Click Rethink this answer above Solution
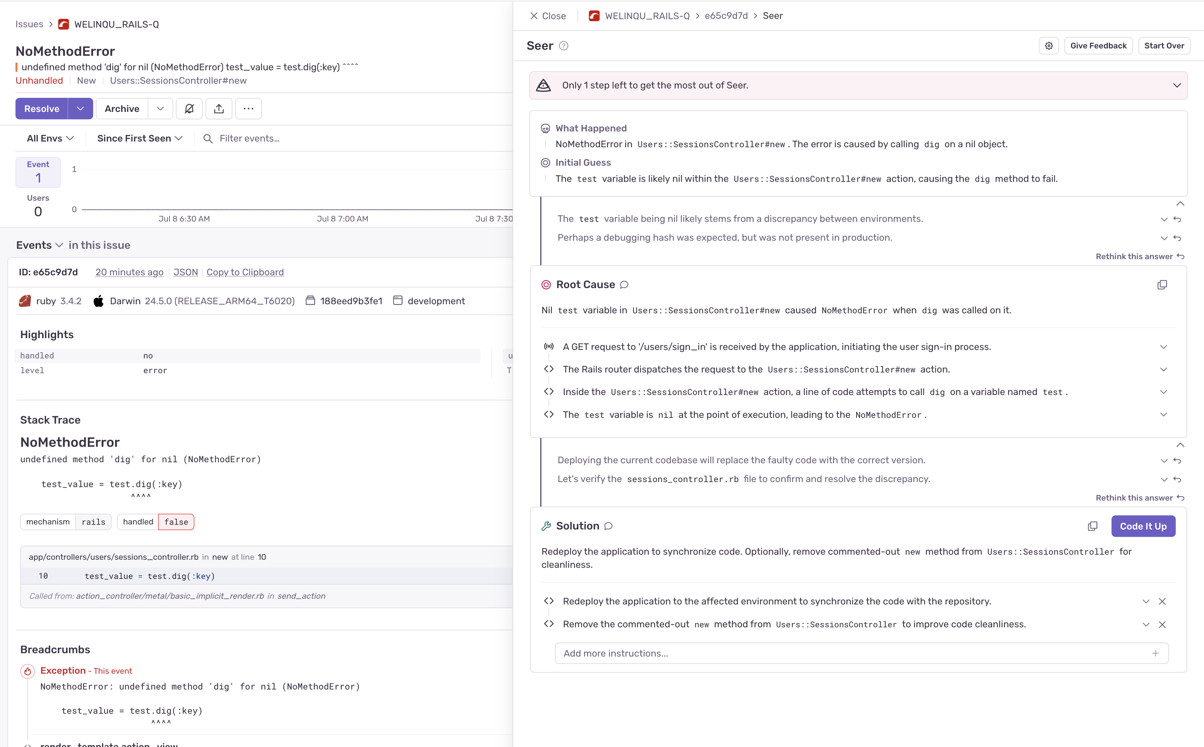 pyautogui.click(x=1140, y=498)
